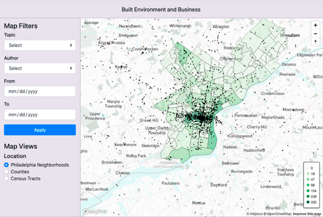This screenshot has height=217, width=323.
Task: Click the Cherry Hill label on map
Action: point(257,127)
